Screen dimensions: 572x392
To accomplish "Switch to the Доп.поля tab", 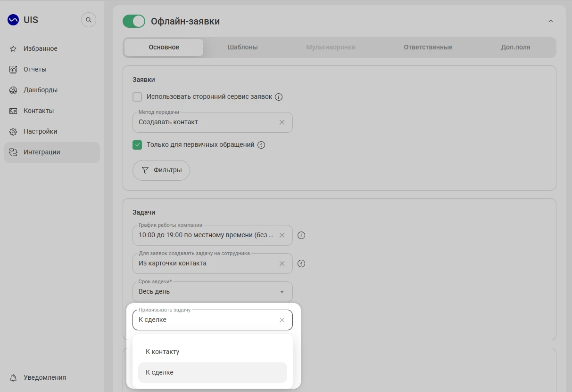I will [x=515, y=48].
